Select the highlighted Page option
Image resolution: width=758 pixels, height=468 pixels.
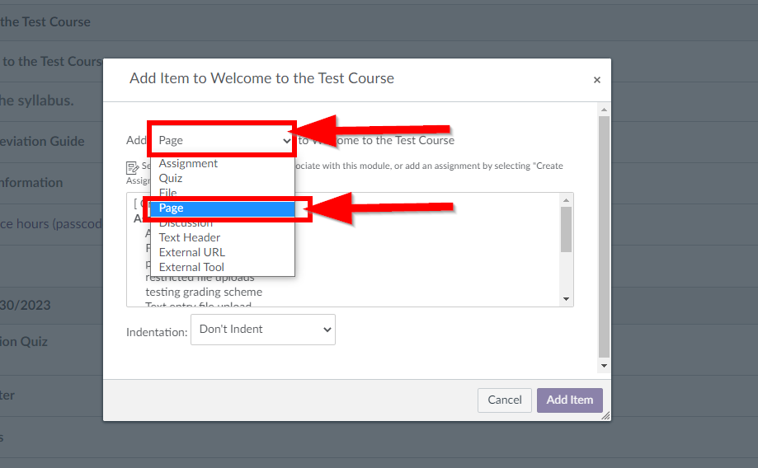click(223, 208)
